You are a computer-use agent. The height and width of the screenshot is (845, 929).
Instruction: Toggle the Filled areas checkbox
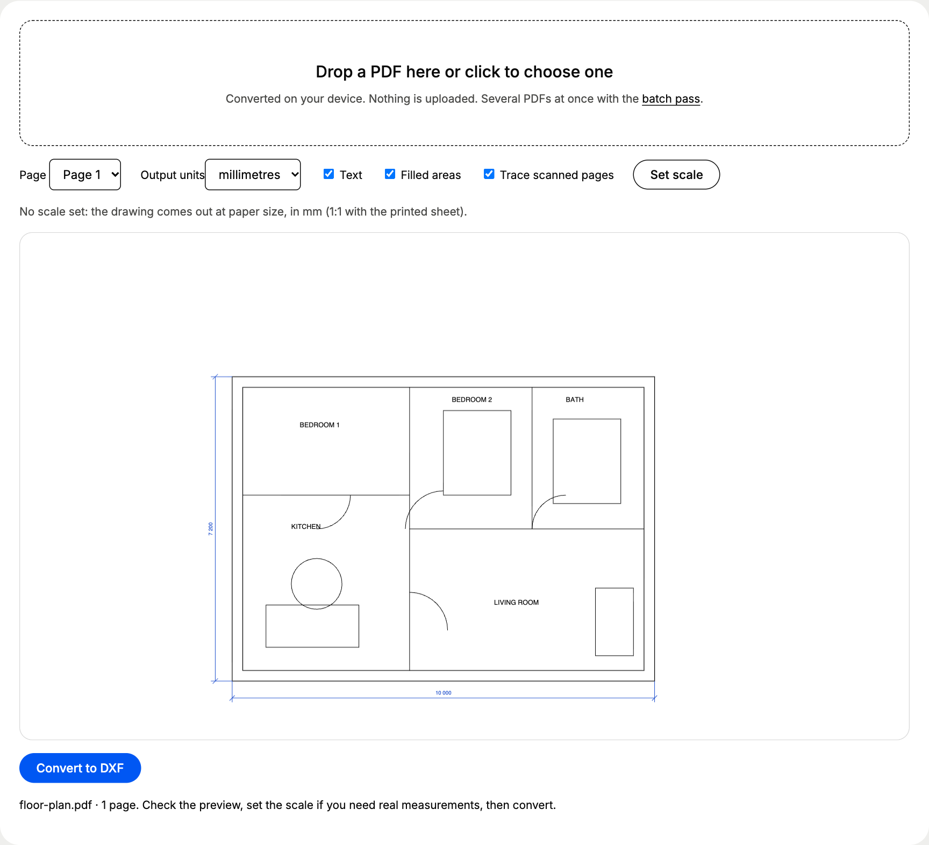(390, 174)
